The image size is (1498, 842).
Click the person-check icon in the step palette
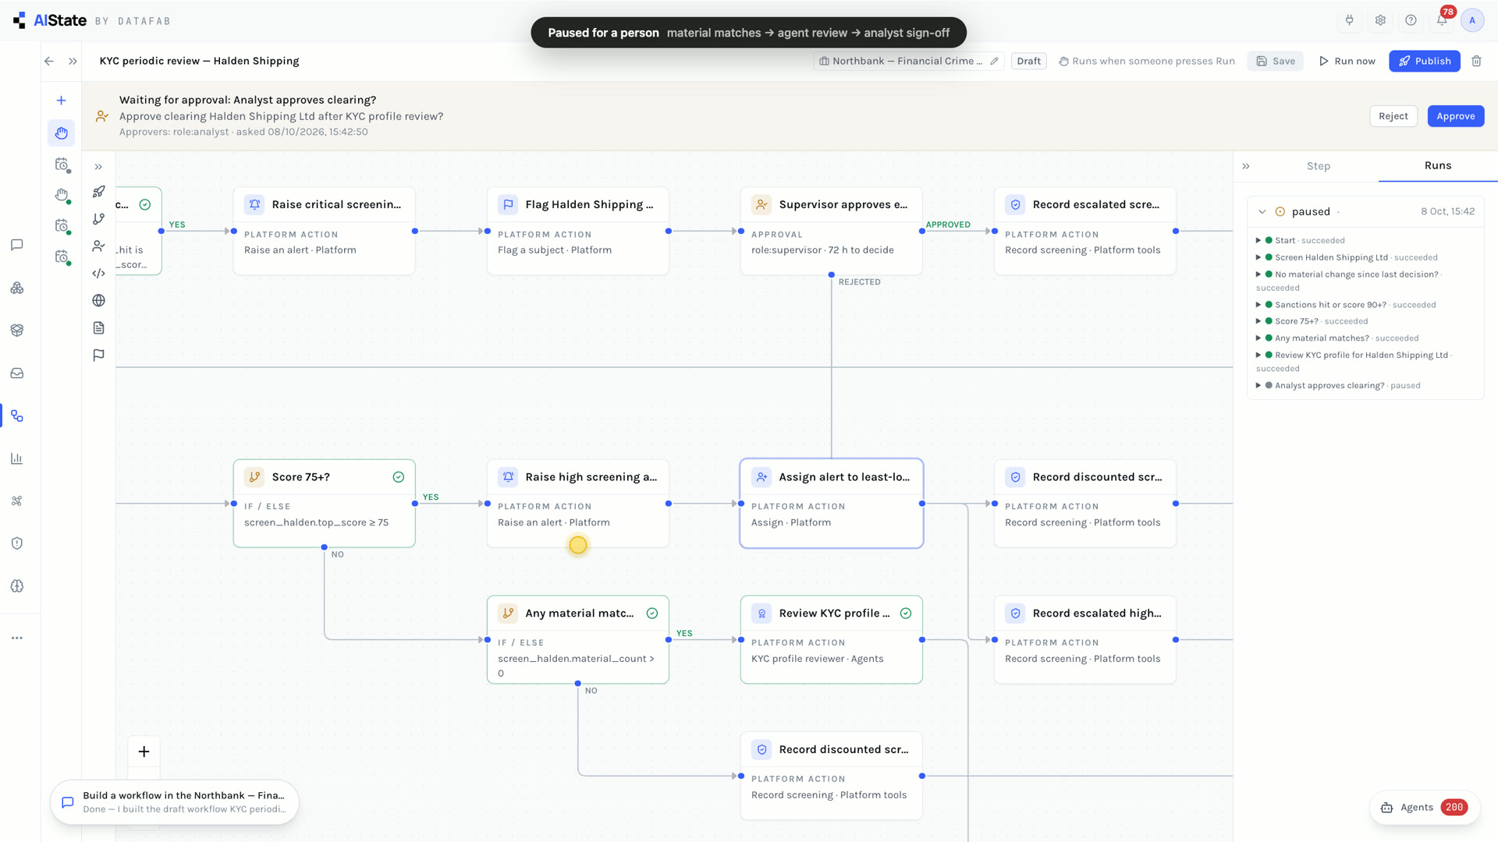(98, 246)
